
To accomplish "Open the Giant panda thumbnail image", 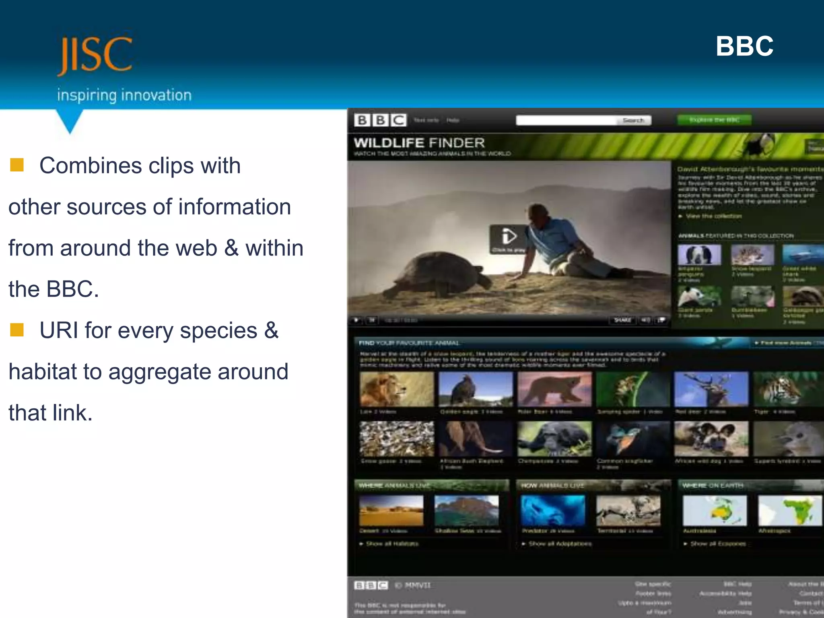I will point(699,297).
